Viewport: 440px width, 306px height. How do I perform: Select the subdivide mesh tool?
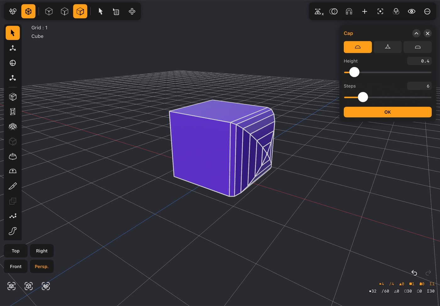coord(13,126)
